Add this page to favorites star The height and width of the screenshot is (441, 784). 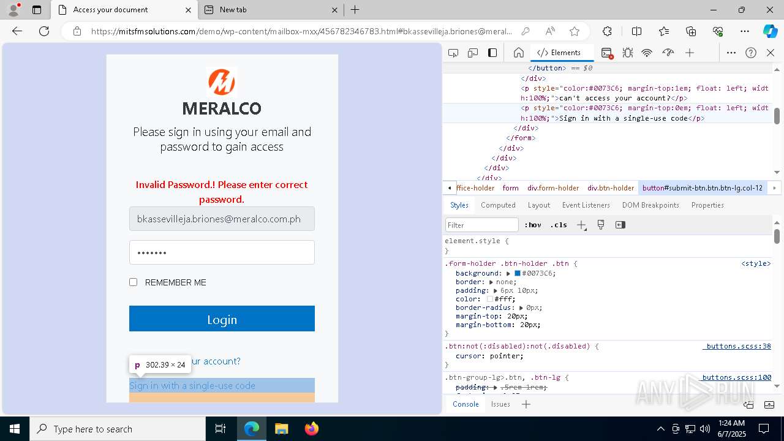575,31
